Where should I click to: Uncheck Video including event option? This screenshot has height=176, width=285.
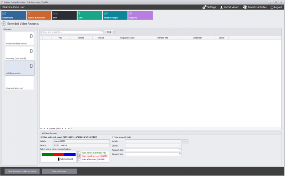click(x=79, y=156)
